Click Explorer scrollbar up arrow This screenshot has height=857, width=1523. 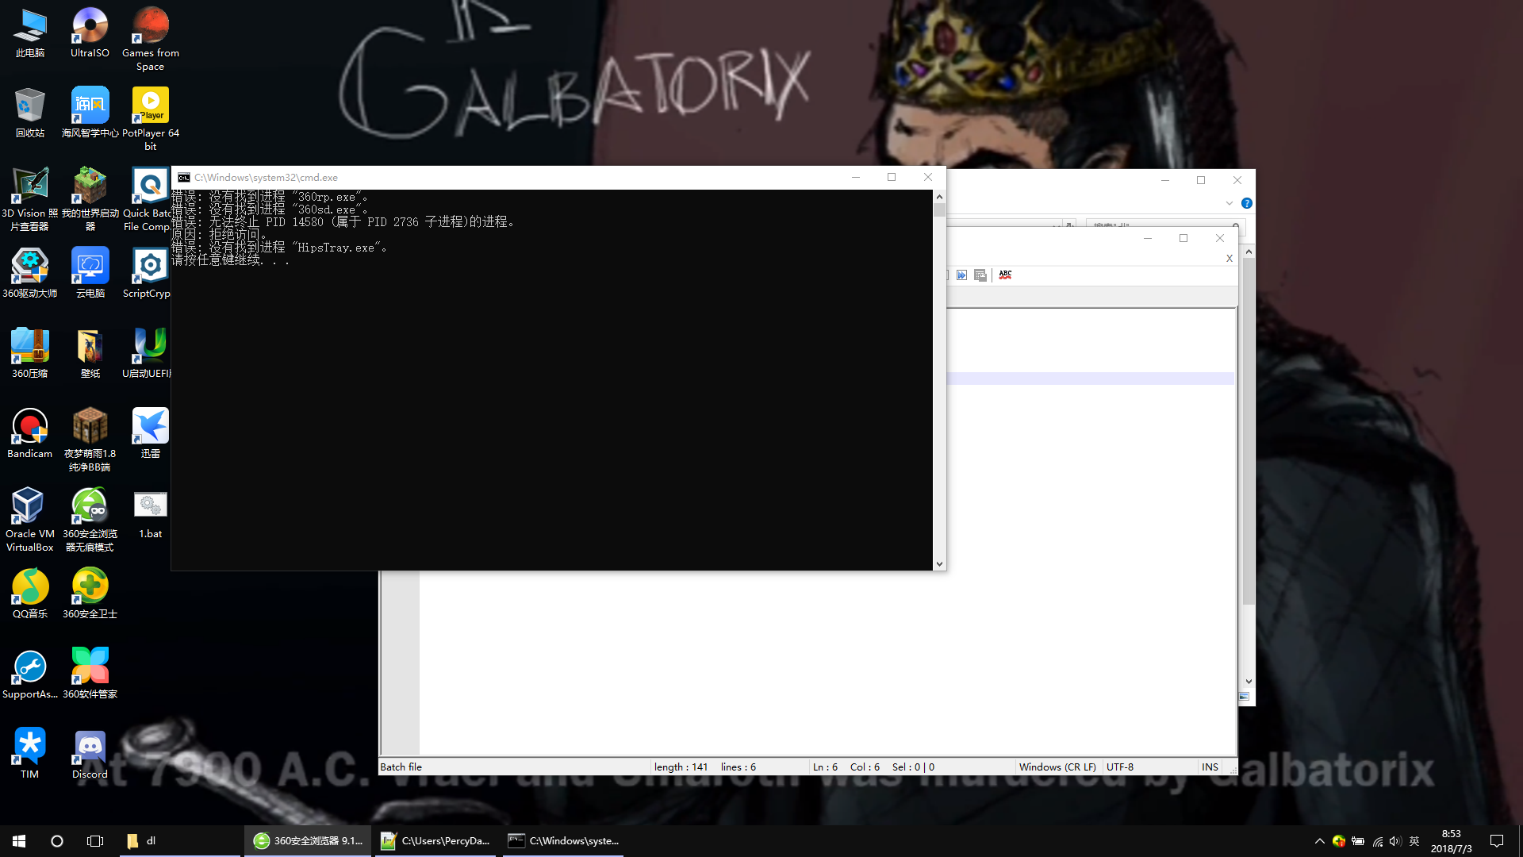pyautogui.click(x=1249, y=252)
